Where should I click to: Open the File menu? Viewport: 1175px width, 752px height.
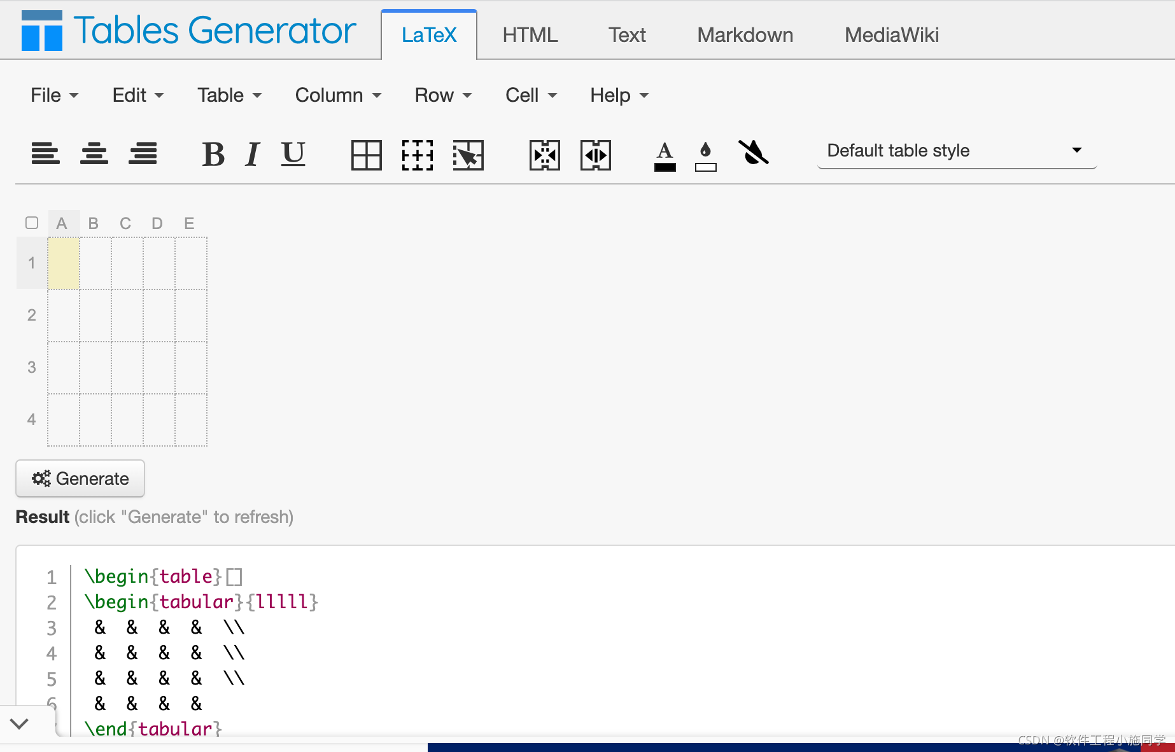tap(54, 95)
